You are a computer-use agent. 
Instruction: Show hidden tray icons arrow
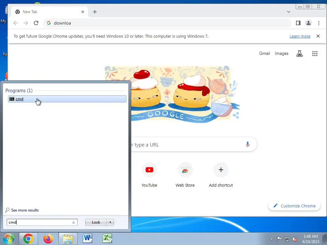click(271, 239)
